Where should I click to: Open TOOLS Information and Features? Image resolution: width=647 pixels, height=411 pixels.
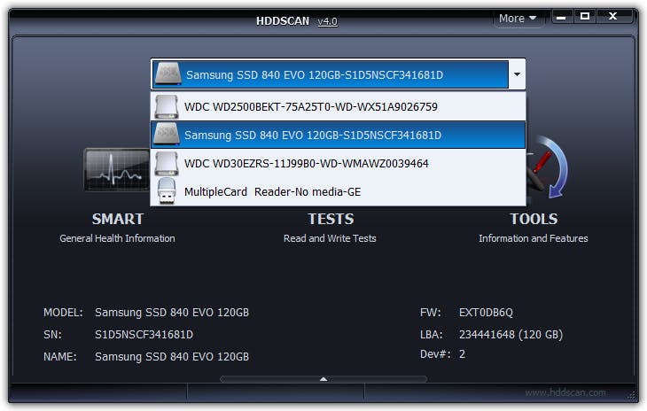pyautogui.click(x=534, y=228)
